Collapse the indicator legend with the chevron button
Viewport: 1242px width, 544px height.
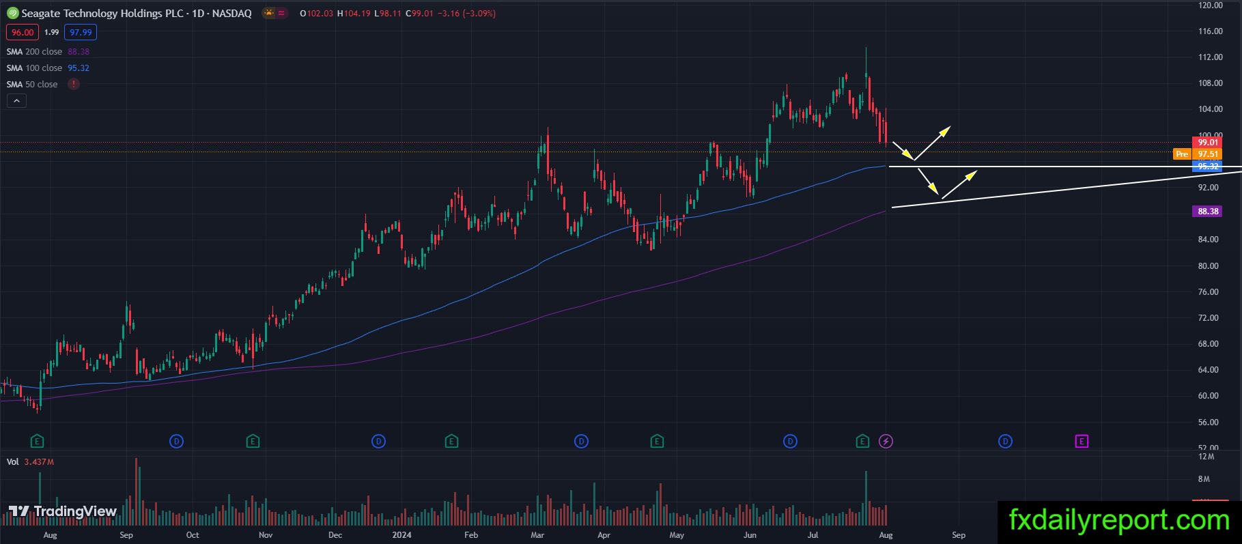pyautogui.click(x=16, y=101)
